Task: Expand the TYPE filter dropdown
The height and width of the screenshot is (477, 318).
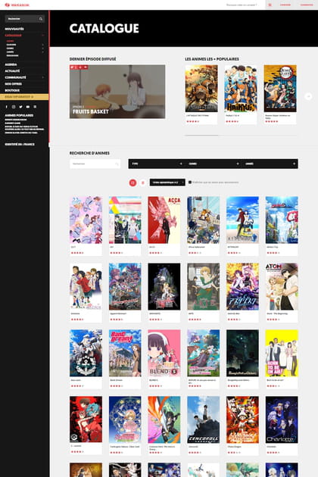Action: pyautogui.click(x=156, y=164)
